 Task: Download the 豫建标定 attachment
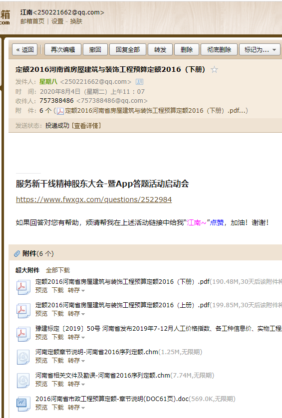coord(57,337)
